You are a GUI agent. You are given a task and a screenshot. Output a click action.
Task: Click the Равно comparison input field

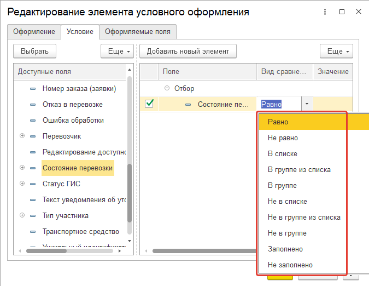pos(279,104)
